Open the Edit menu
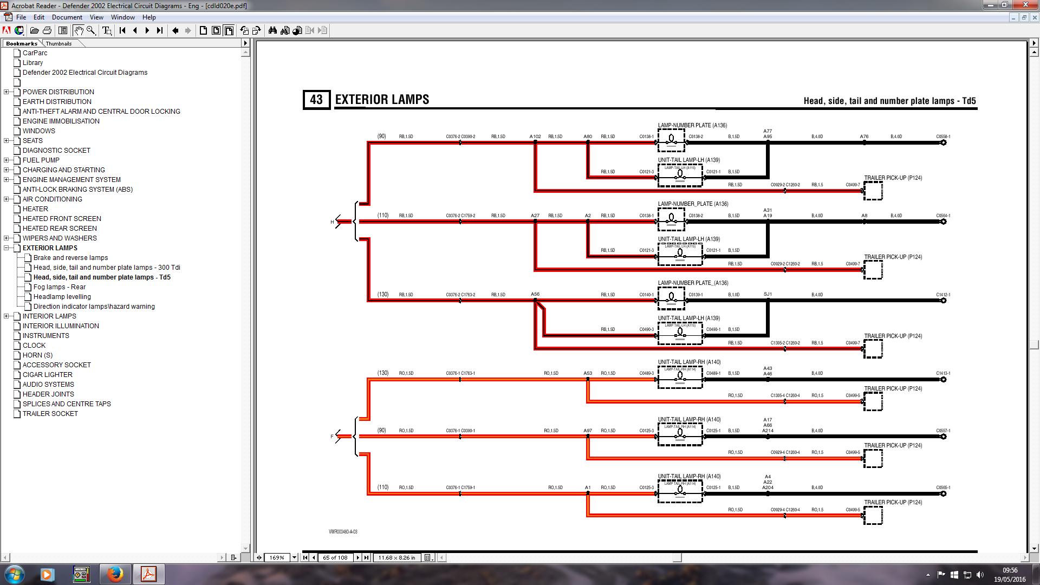This screenshot has width=1040, height=585. click(x=39, y=17)
